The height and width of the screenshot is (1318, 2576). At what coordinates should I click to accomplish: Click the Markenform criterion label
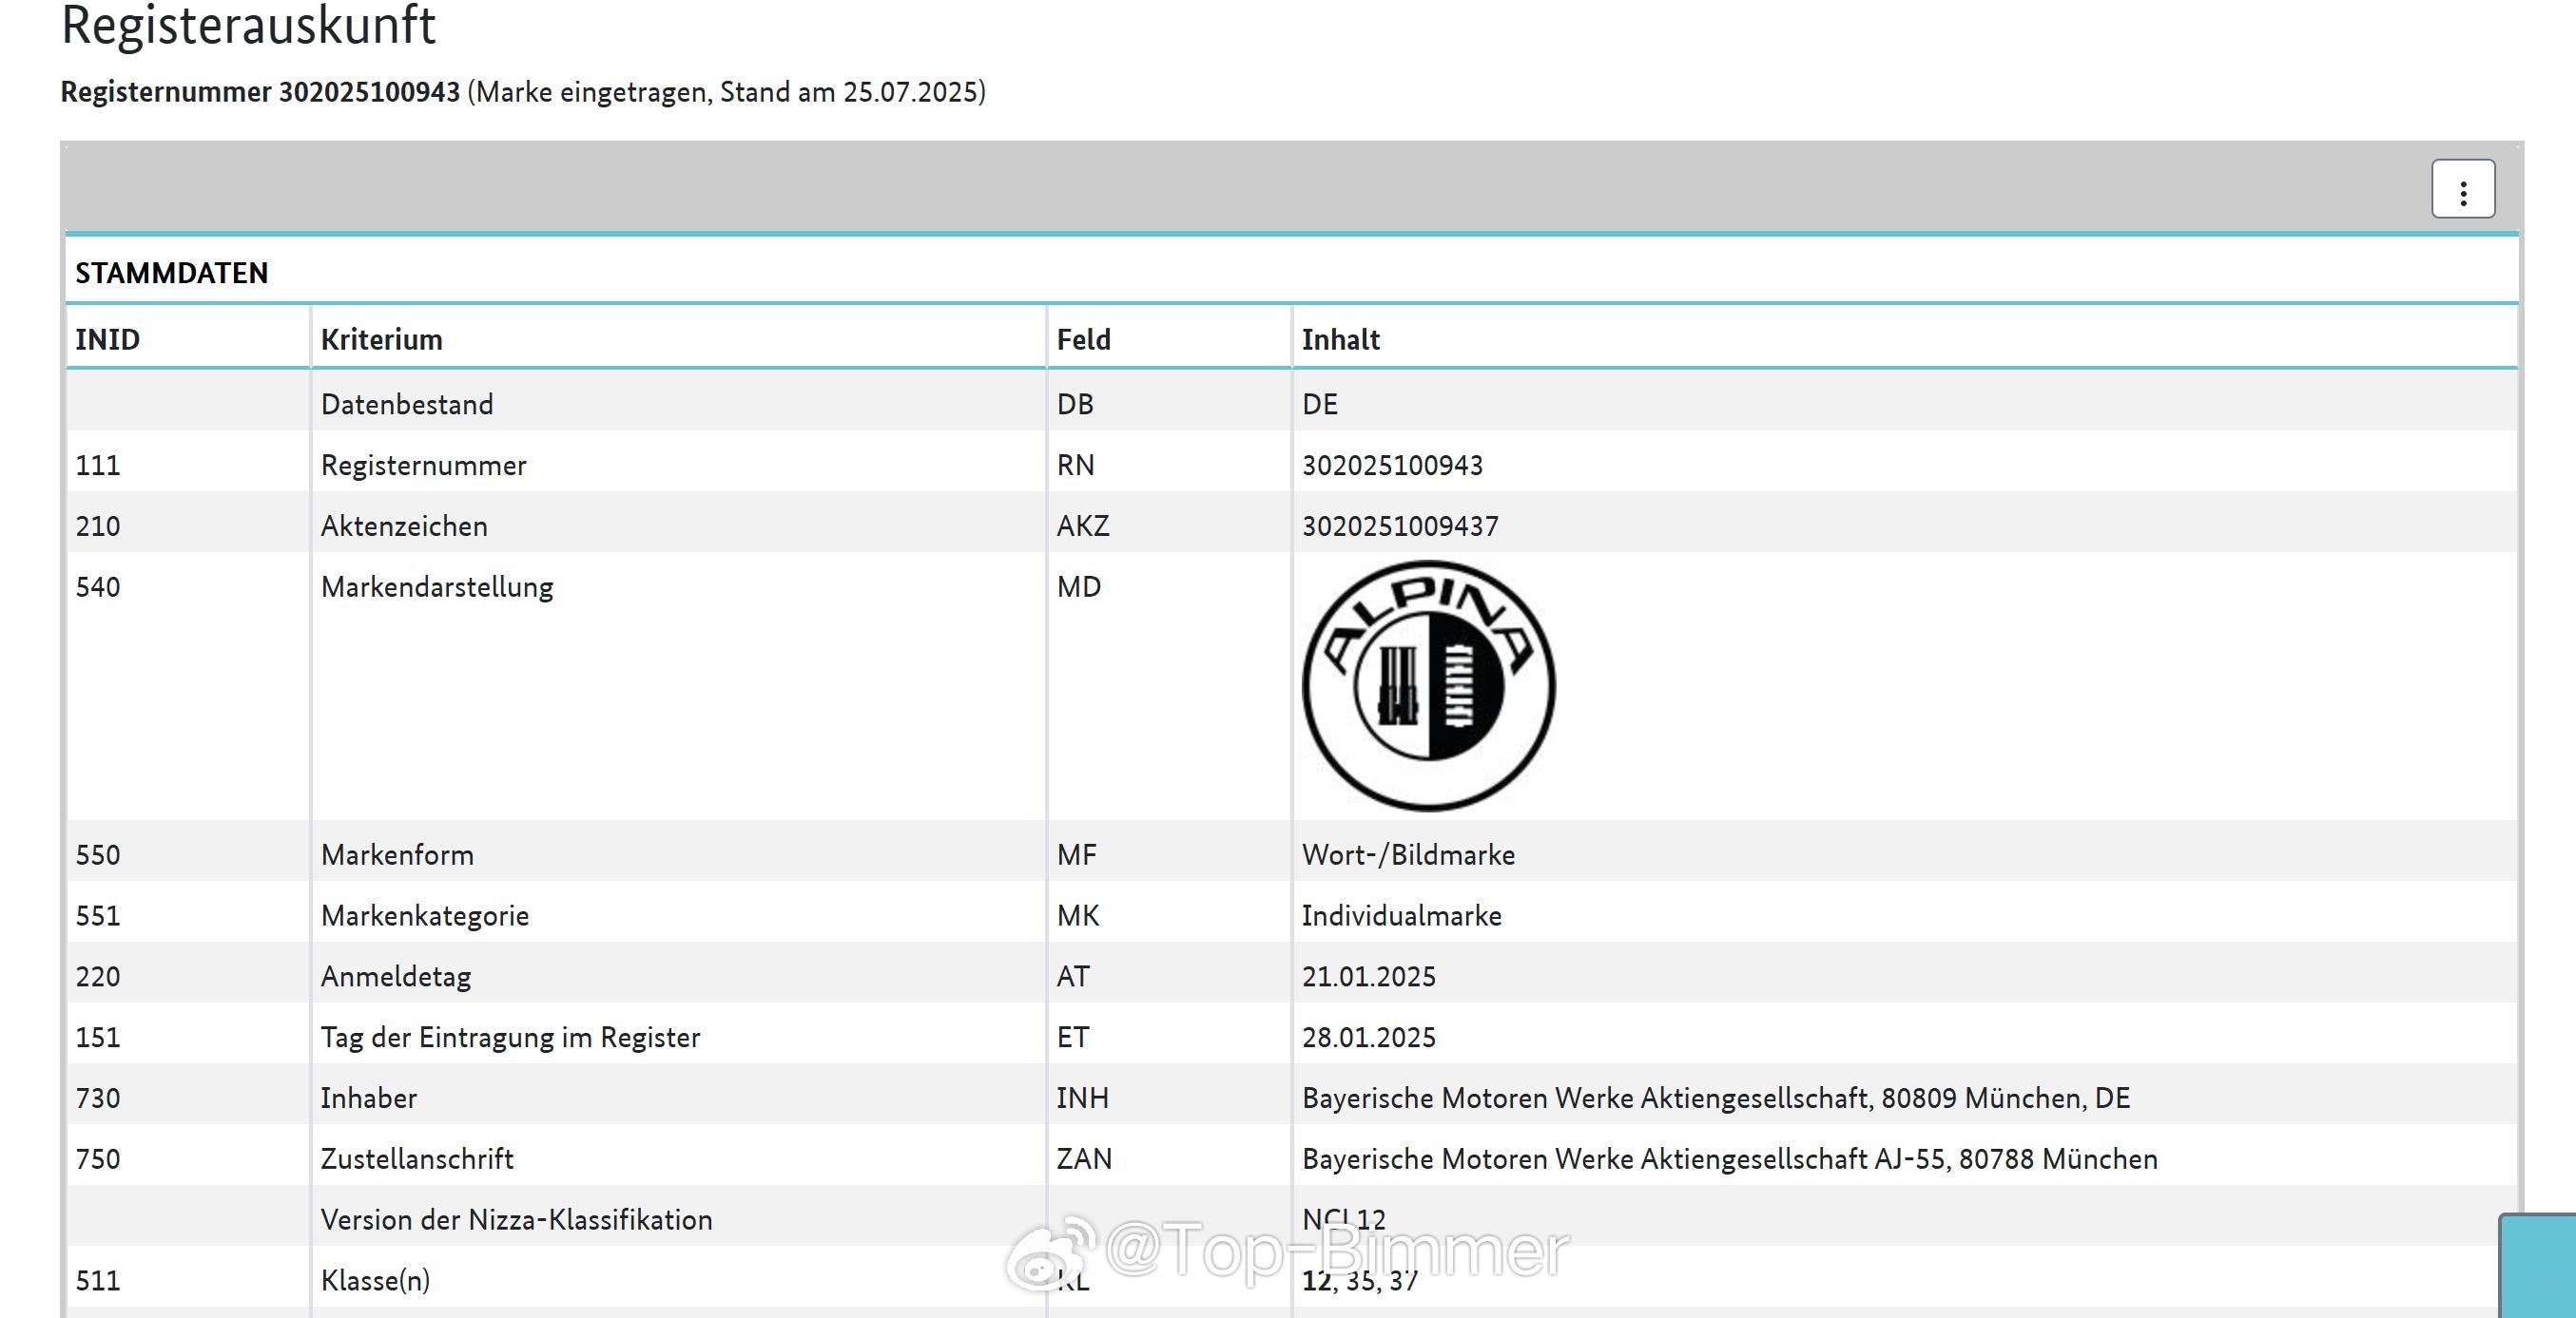coord(397,855)
